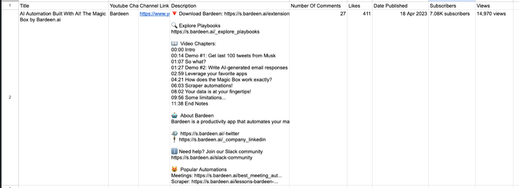Image resolution: width=519 pixels, height=188 pixels.
Task: Click the _explore_playbooks URL text
Action: tap(215, 31)
